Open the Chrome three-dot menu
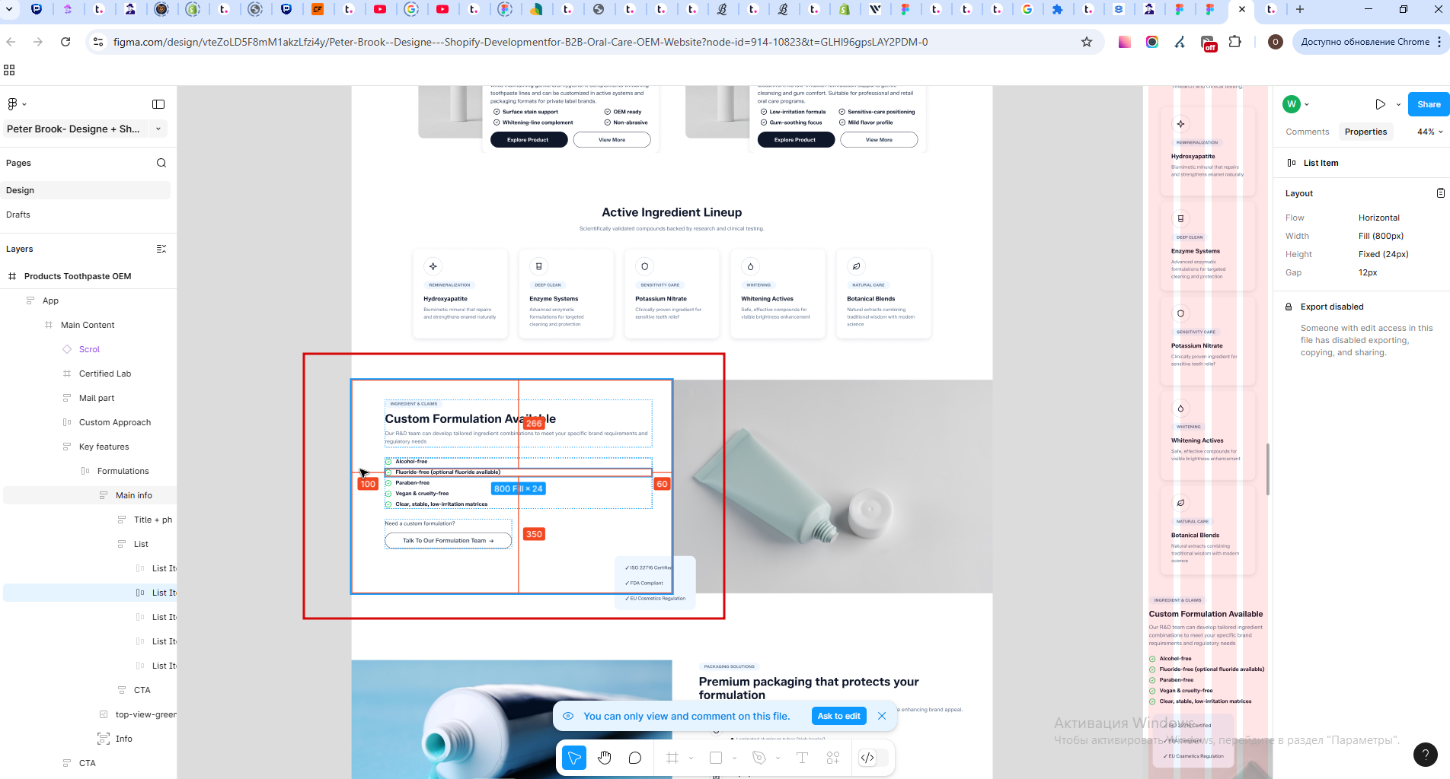The width and height of the screenshot is (1450, 779). pyautogui.click(x=1439, y=42)
